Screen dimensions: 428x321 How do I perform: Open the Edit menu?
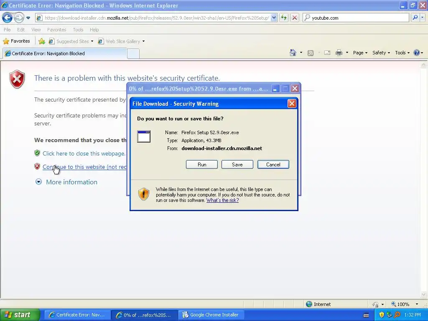point(21,30)
